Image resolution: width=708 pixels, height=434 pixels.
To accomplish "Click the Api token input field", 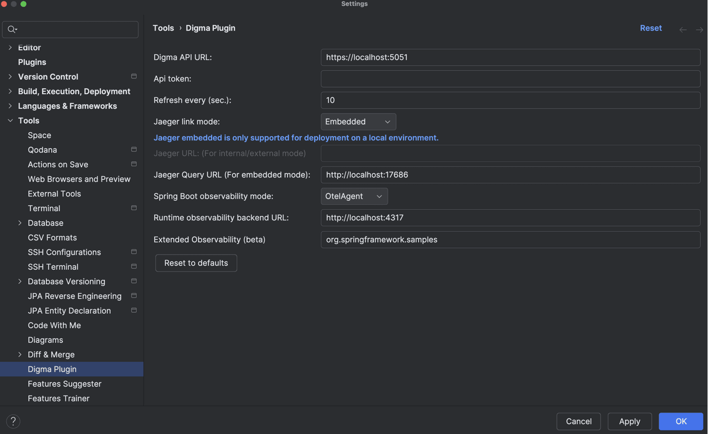I will 510,79.
